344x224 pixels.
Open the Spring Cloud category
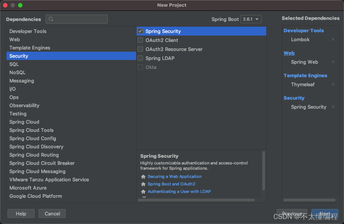71,122
